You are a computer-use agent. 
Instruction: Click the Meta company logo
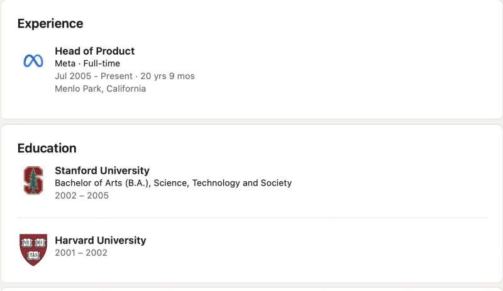pos(33,61)
